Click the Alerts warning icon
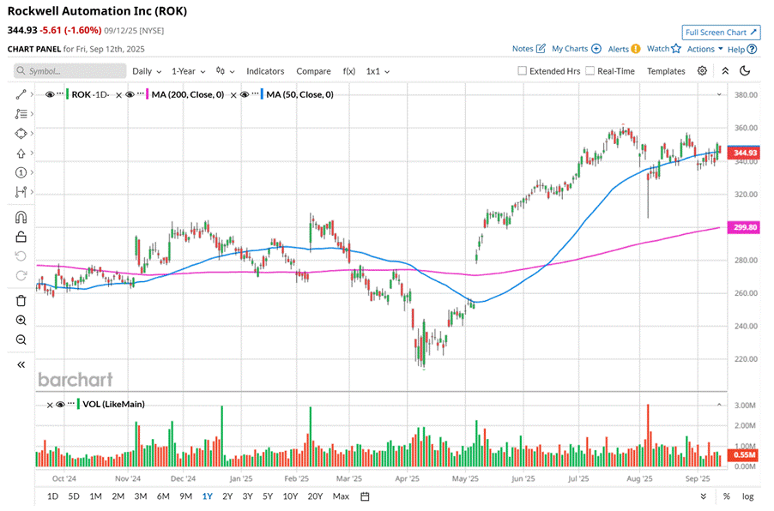This screenshot has height=511, width=774. tap(636, 48)
